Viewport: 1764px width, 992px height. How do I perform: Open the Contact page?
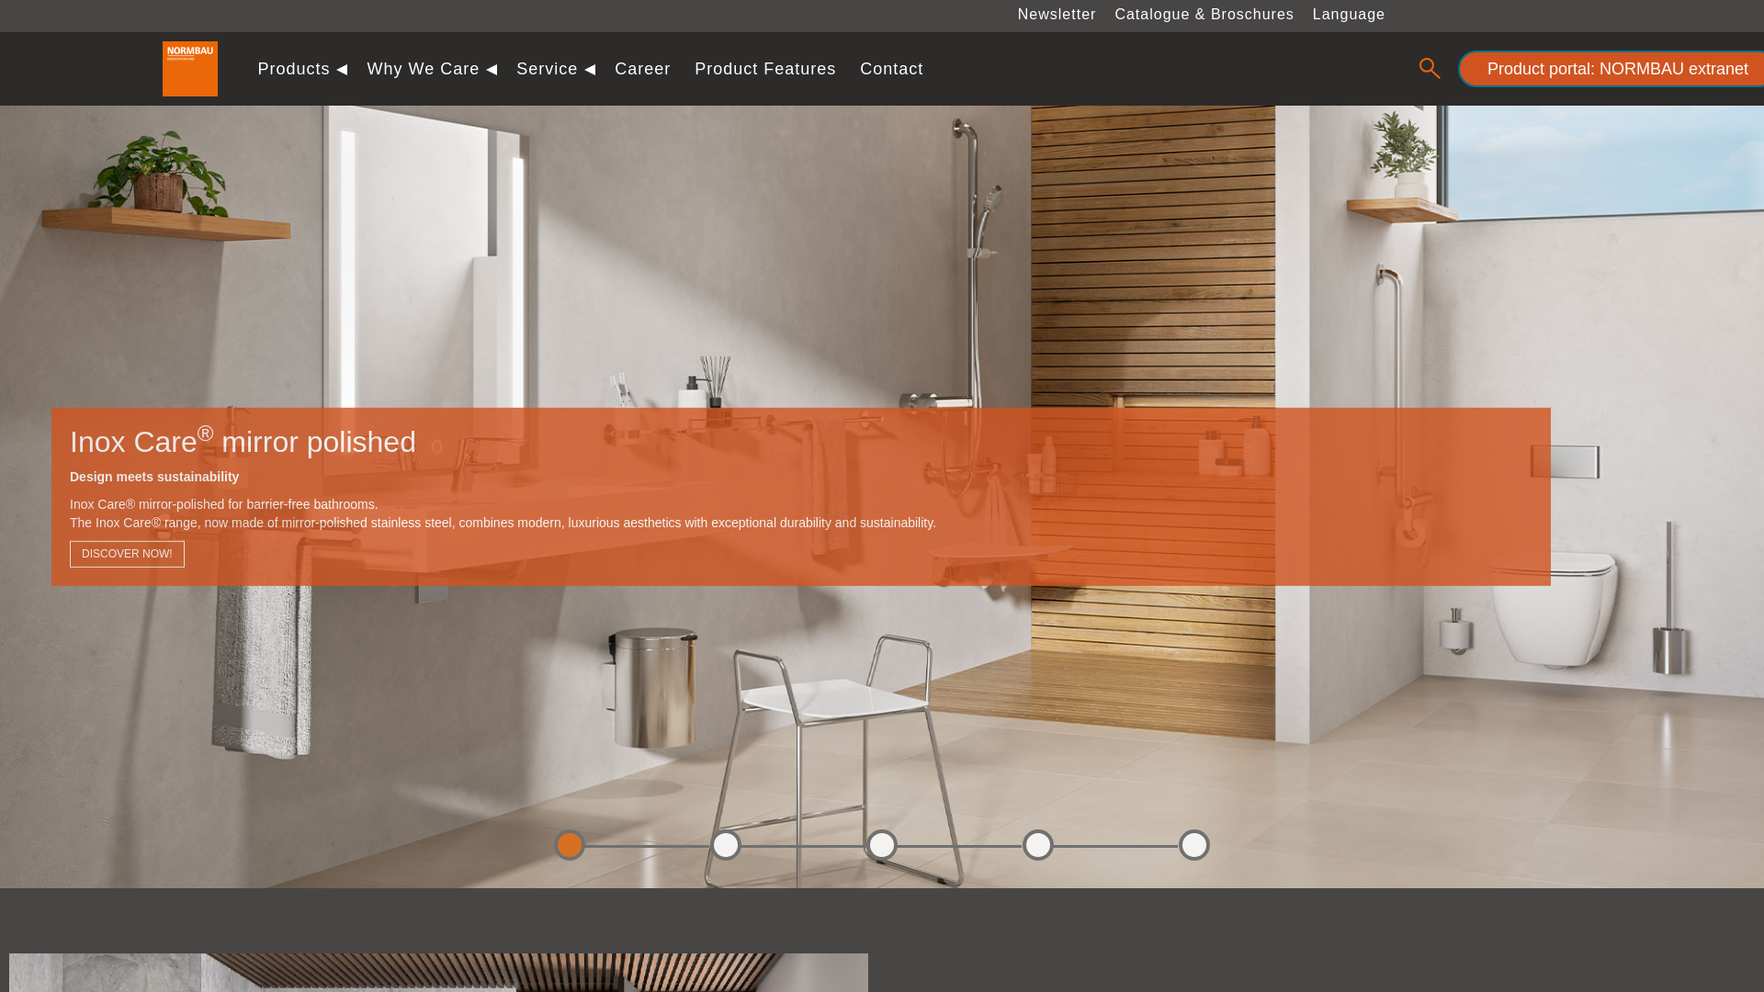coord(891,69)
